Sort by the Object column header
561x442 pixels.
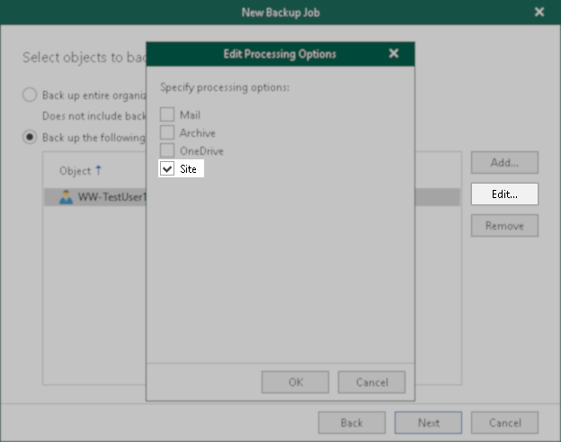tap(76, 171)
